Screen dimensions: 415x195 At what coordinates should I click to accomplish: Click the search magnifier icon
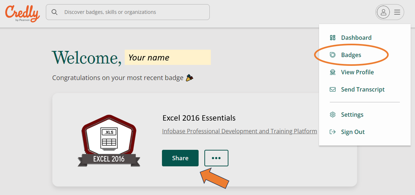point(54,12)
